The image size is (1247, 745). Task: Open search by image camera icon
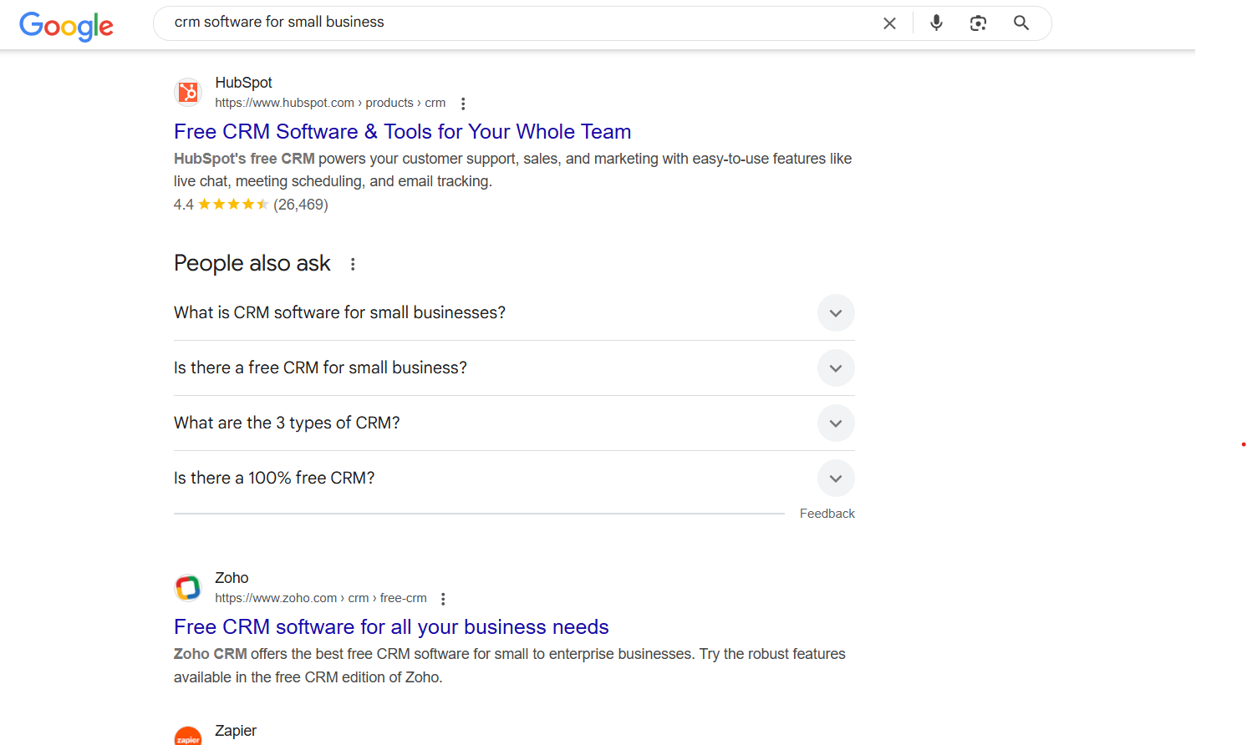click(x=978, y=23)
